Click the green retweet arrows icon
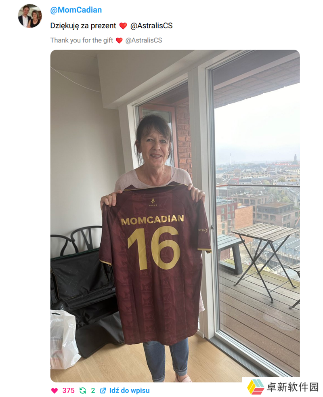The width and height of the screenshot is (323, 397). tap(82, 391)
